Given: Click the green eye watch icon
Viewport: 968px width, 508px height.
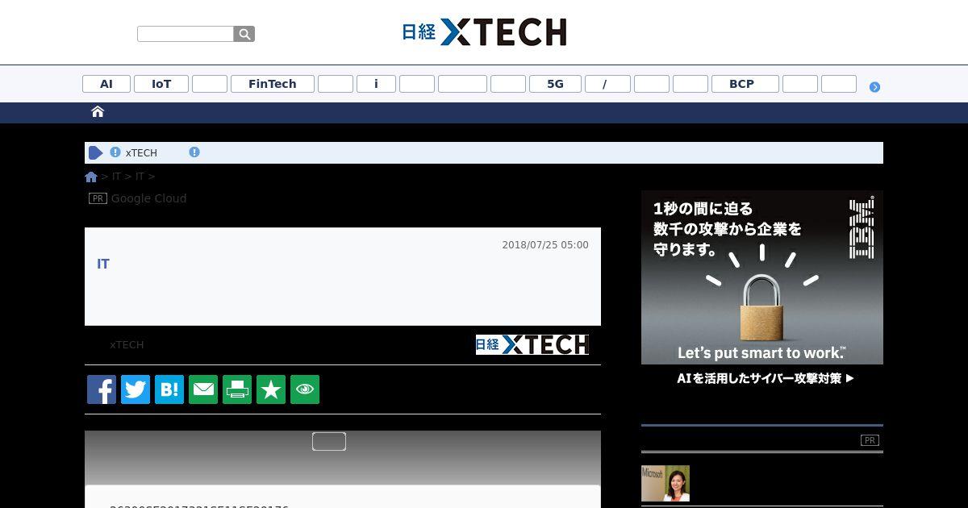Looking at the screenshot, I should click(x=305, y=389).
